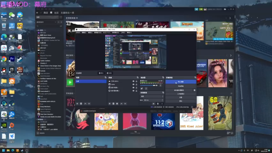
Task: Open 渐变 transition type dropdown
Action: coord(152,96)
